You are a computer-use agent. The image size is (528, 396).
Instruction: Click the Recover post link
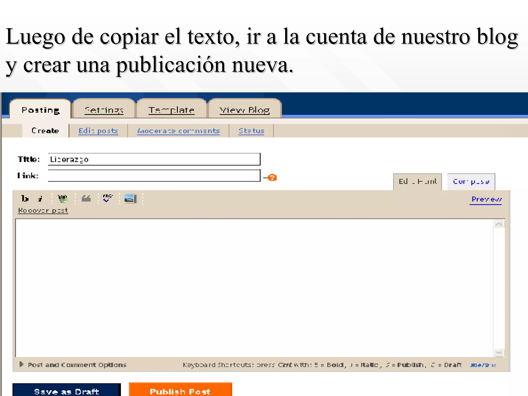point(43,211)
